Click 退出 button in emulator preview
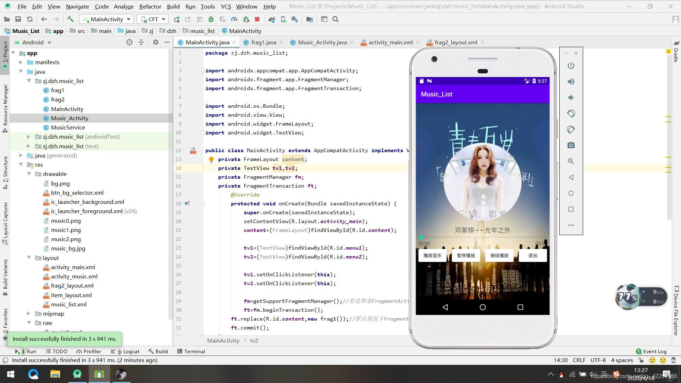 (x=532, y=255)
